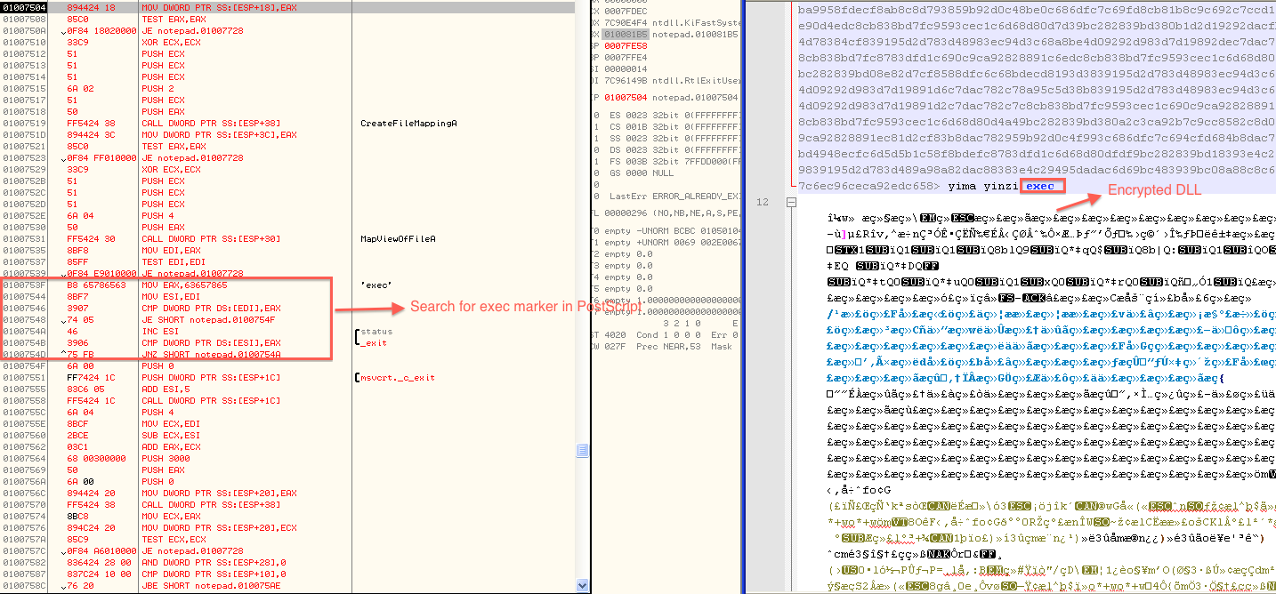Click register value 010081B5 in registers pane
This screenshot has width=1276, height=594.
pyautogui.click(x=626, y=33)
